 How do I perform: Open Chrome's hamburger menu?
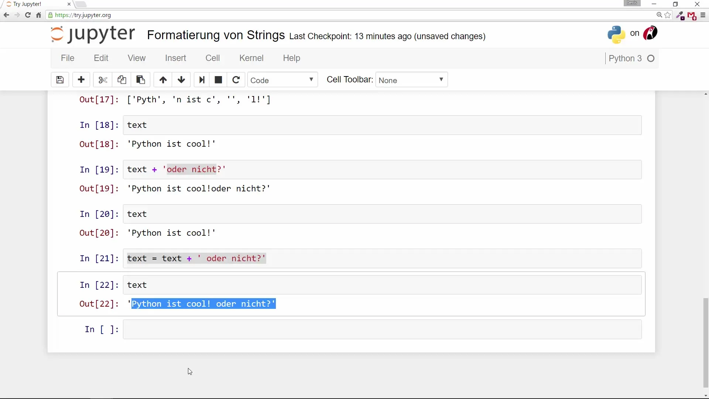point(703,15)
